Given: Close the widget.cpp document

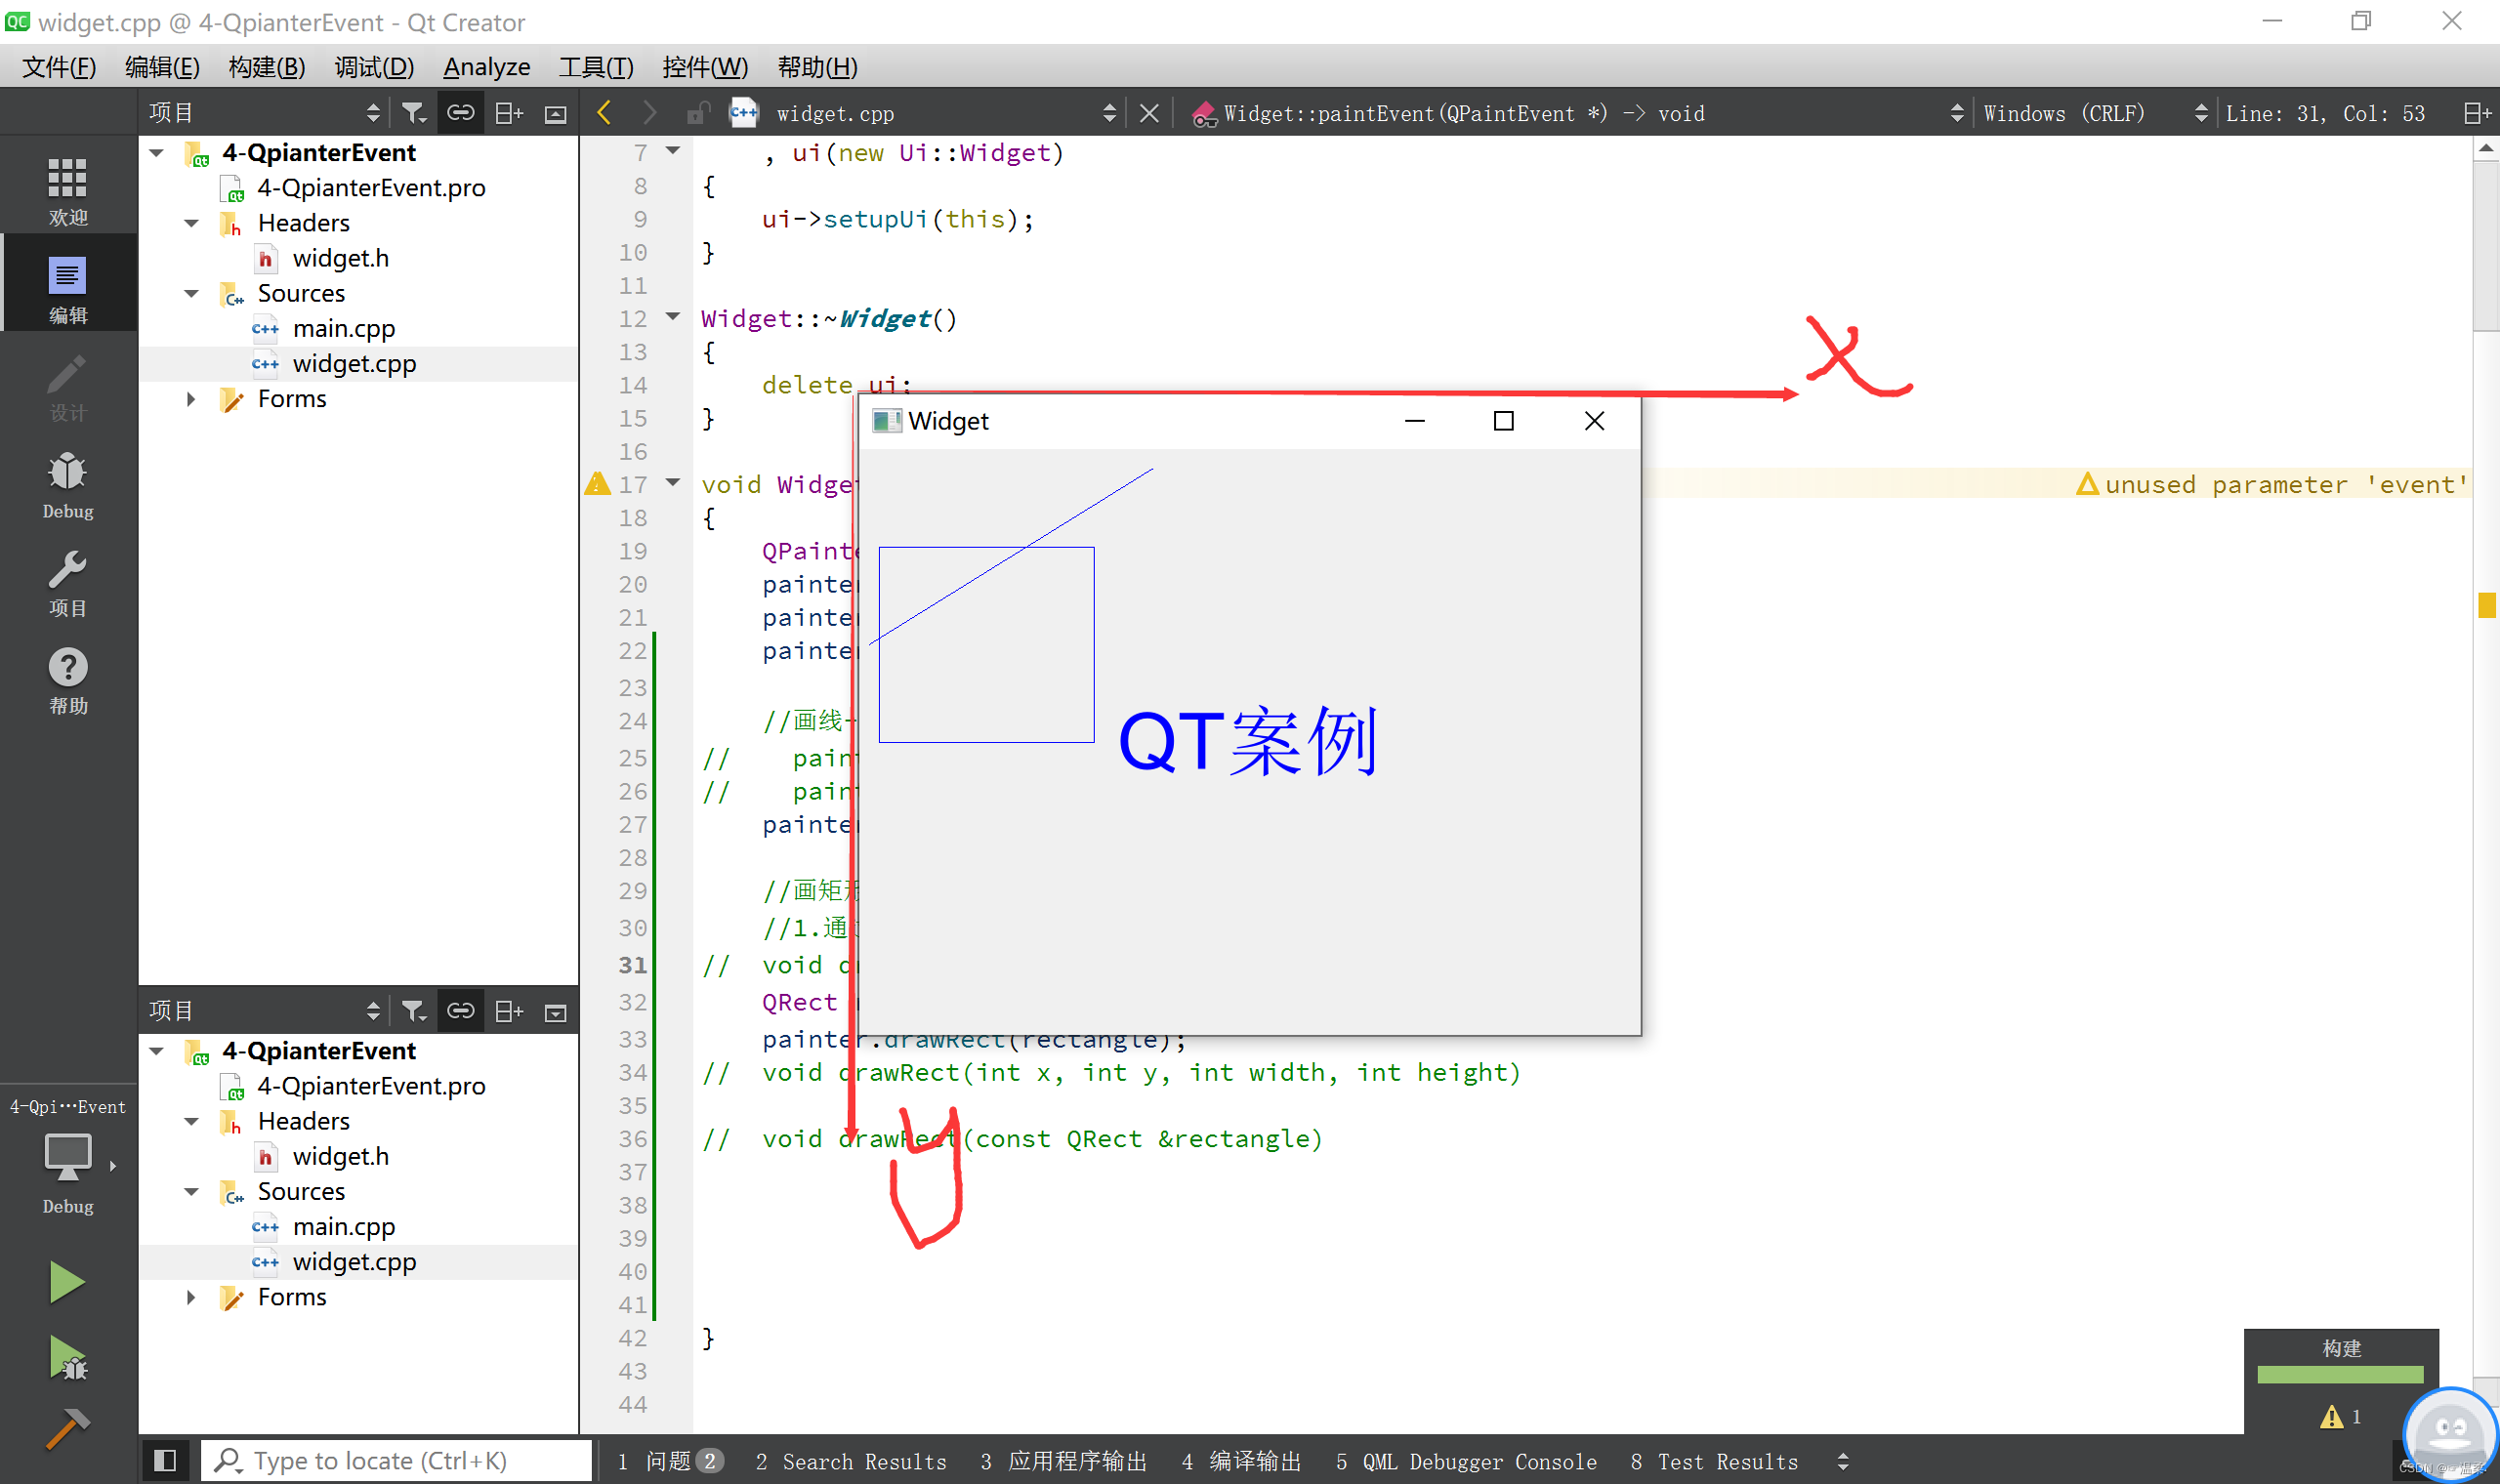Looking at the screenshot, I should [x=1149, y=113].
